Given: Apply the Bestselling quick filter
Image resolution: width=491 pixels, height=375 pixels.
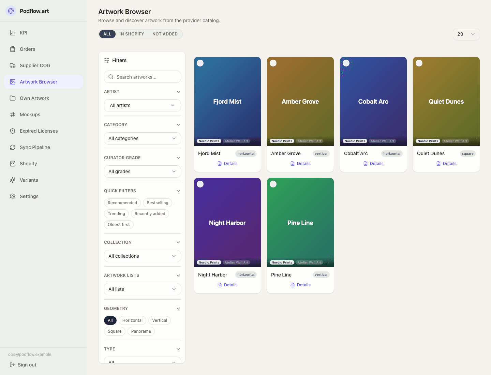Looking at the screenshot, I should click(158, 203).
